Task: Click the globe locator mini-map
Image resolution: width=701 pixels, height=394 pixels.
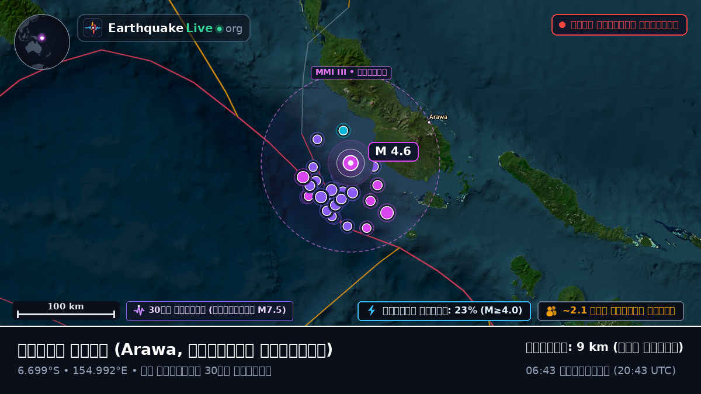Action: click(x=42, y=42)
